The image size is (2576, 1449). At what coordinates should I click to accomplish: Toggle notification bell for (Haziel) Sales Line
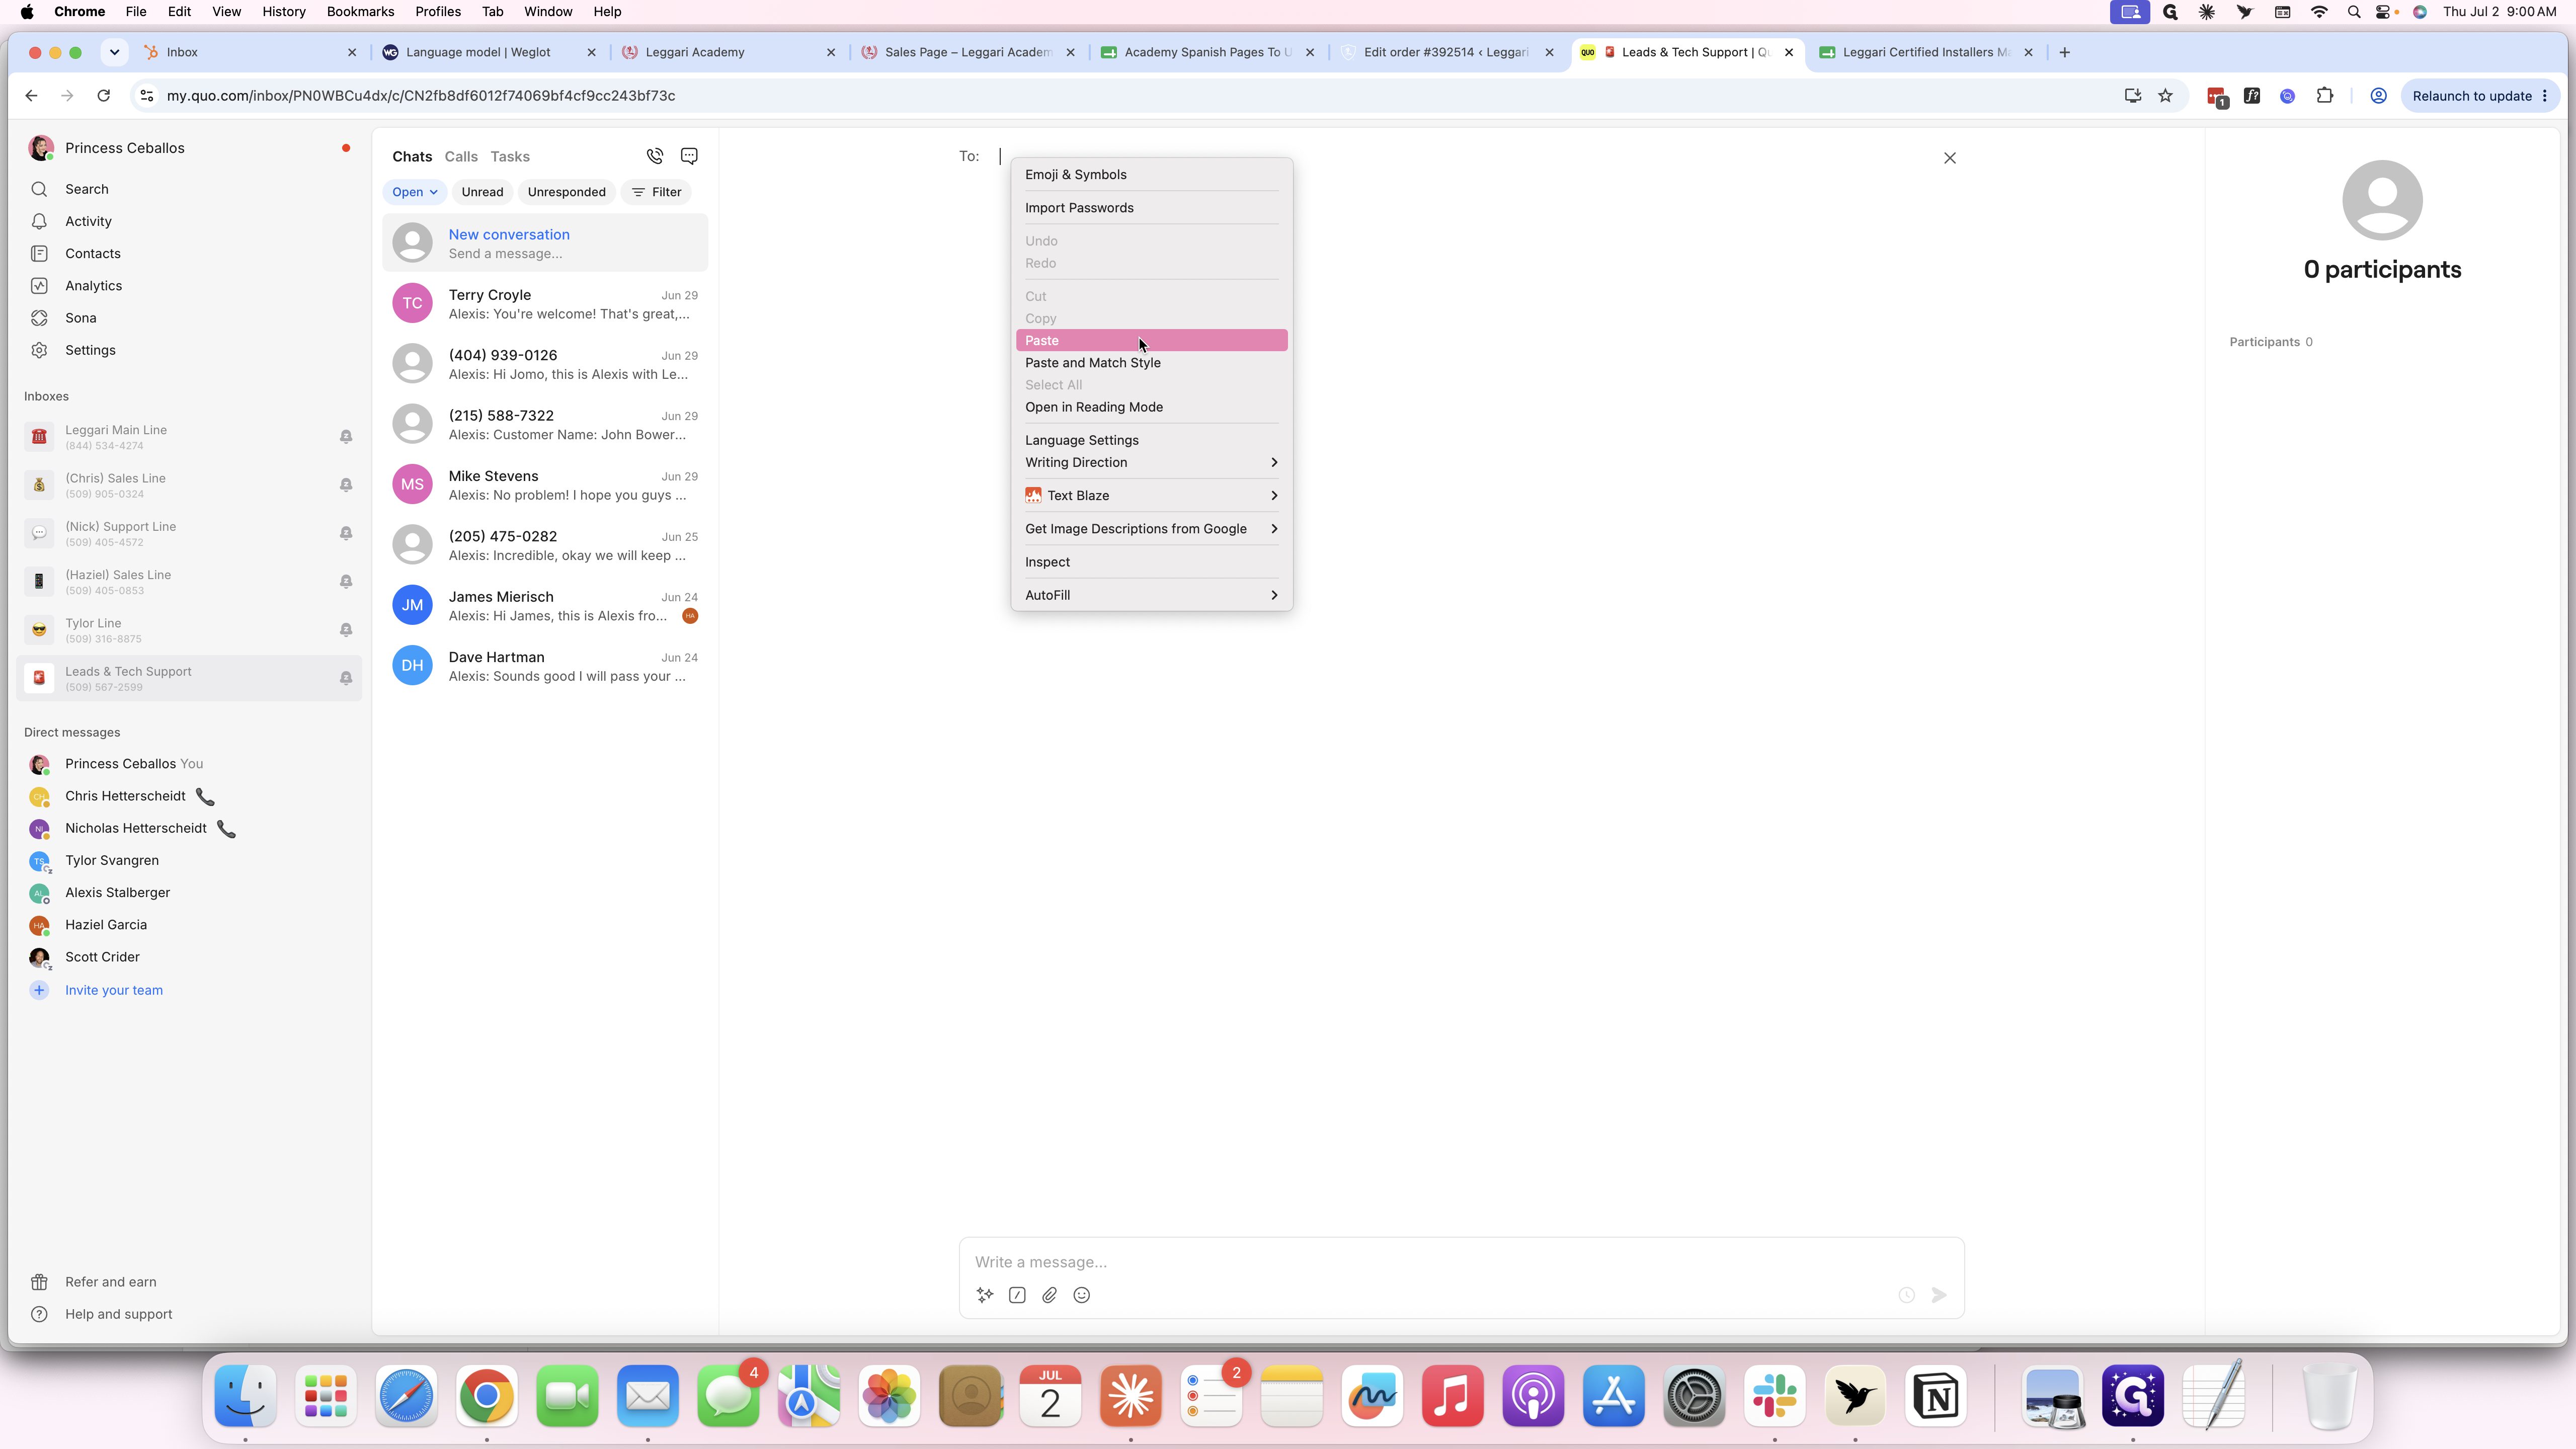(x=345, y=582)
